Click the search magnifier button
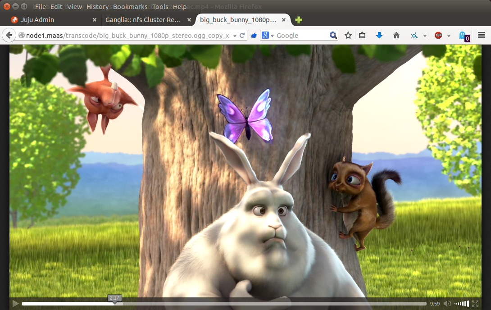The height and width of the screenshot is (310, 491). 333,36
